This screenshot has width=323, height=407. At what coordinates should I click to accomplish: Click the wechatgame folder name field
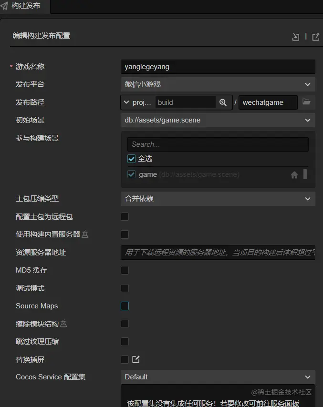268,102
